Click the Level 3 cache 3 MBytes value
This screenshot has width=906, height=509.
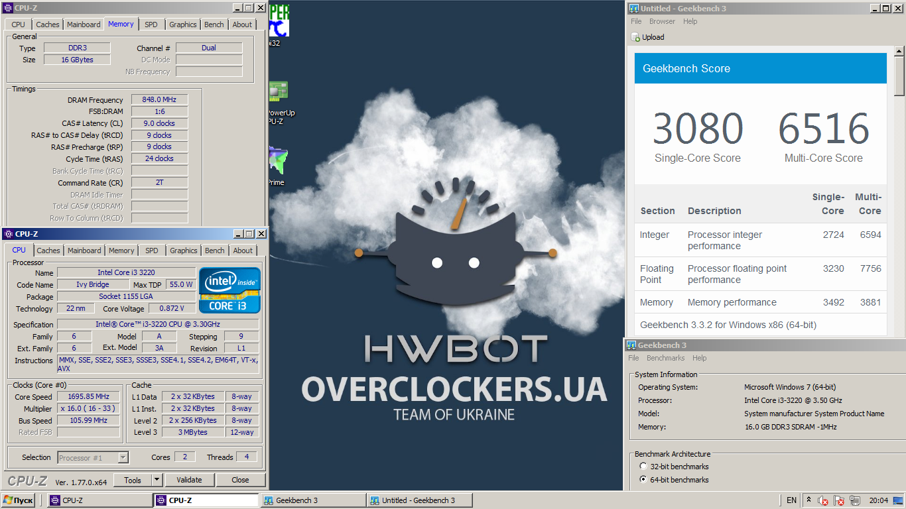[x=192, y=432]
